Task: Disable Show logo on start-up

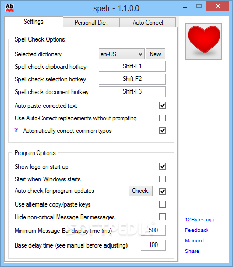Action: 162,167
